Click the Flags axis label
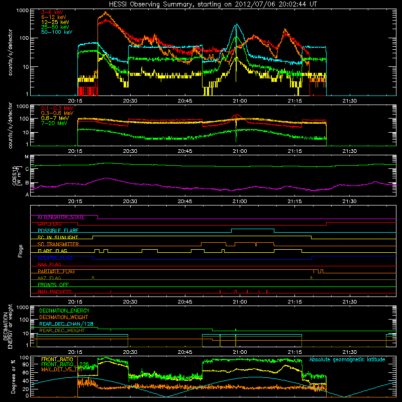Screen dimensions: 402x402 point(21,251)
